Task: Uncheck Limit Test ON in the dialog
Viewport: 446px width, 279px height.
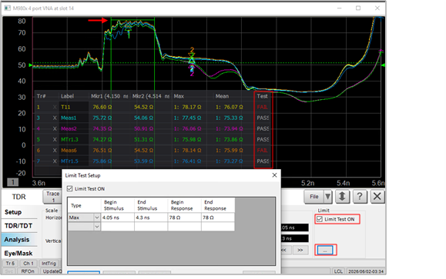Action: 69,189
